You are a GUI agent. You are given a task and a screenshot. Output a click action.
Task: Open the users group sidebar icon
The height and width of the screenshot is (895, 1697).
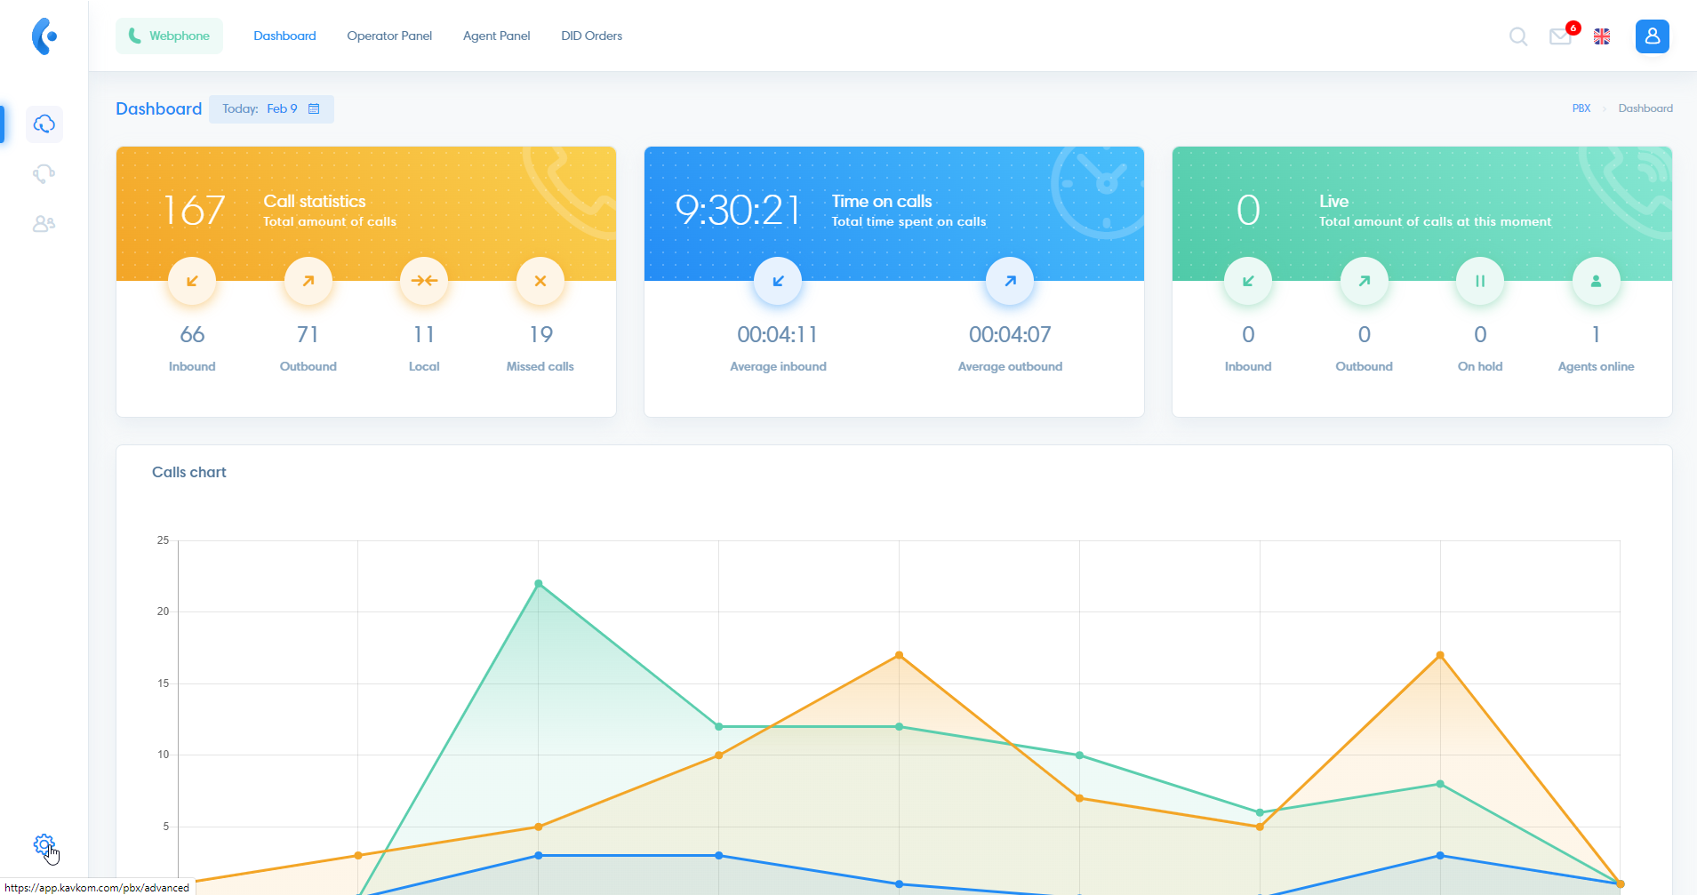[x=44, y=224]
